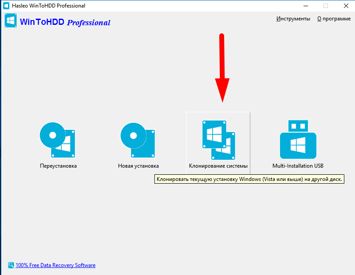355x275 pixels.
Task: Click the magnifier icon beside recovery link
Action: (x=11, y=265)
